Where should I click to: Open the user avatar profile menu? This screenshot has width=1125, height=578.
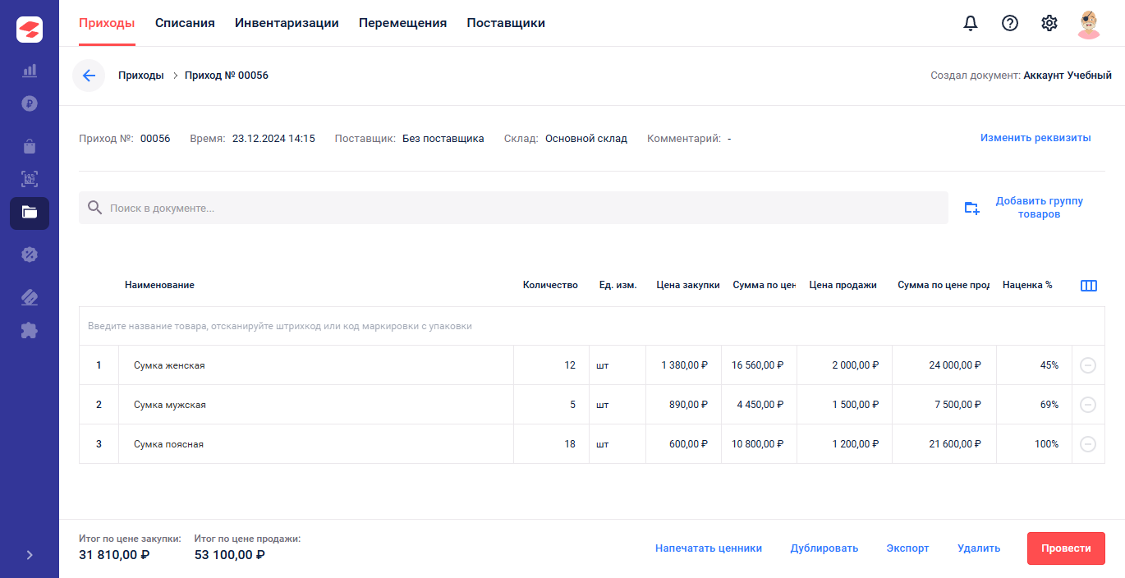coord(1089,23)
